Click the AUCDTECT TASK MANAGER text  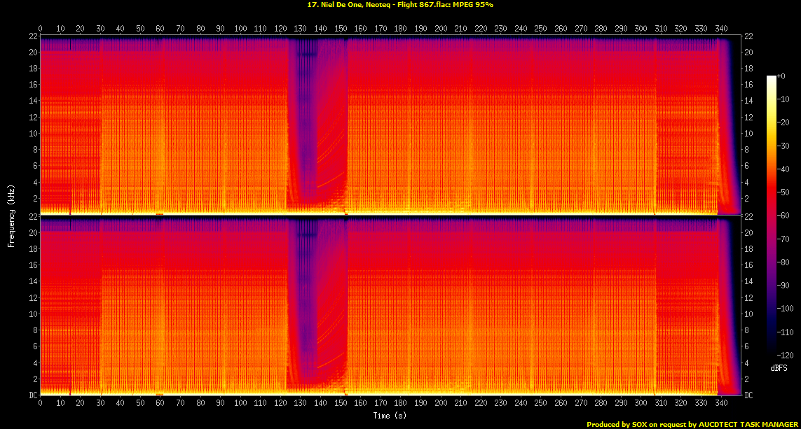click(750, 424)
